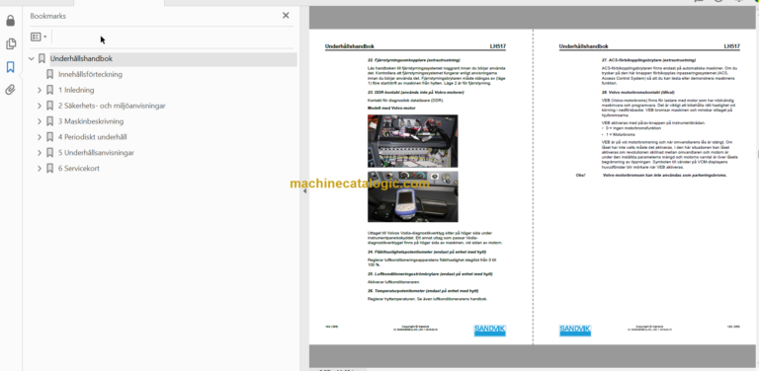759x371 pixels.
Task: Click the right page LH517 header
Action: (x=732, y=46)
